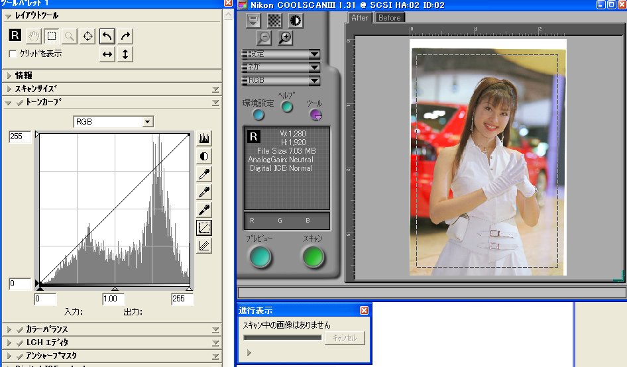Click the preview photo thumbnail

[488, 158]
